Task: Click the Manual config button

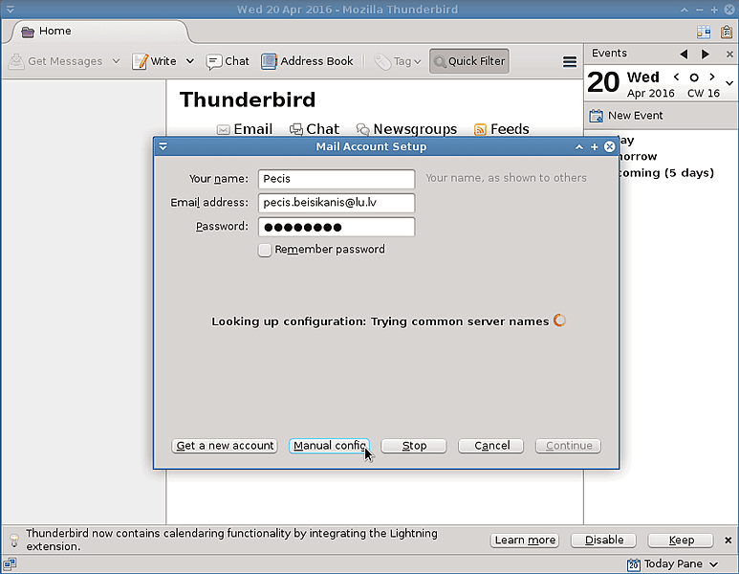Action: [329, 446]
